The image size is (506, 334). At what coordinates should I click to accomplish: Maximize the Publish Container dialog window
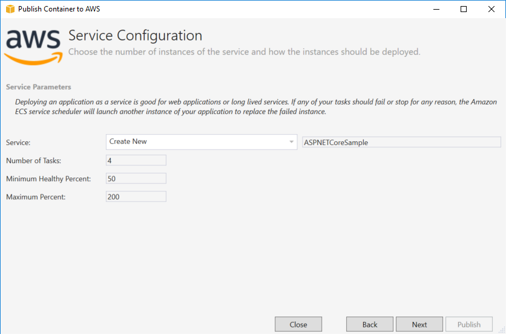[464, 9]
